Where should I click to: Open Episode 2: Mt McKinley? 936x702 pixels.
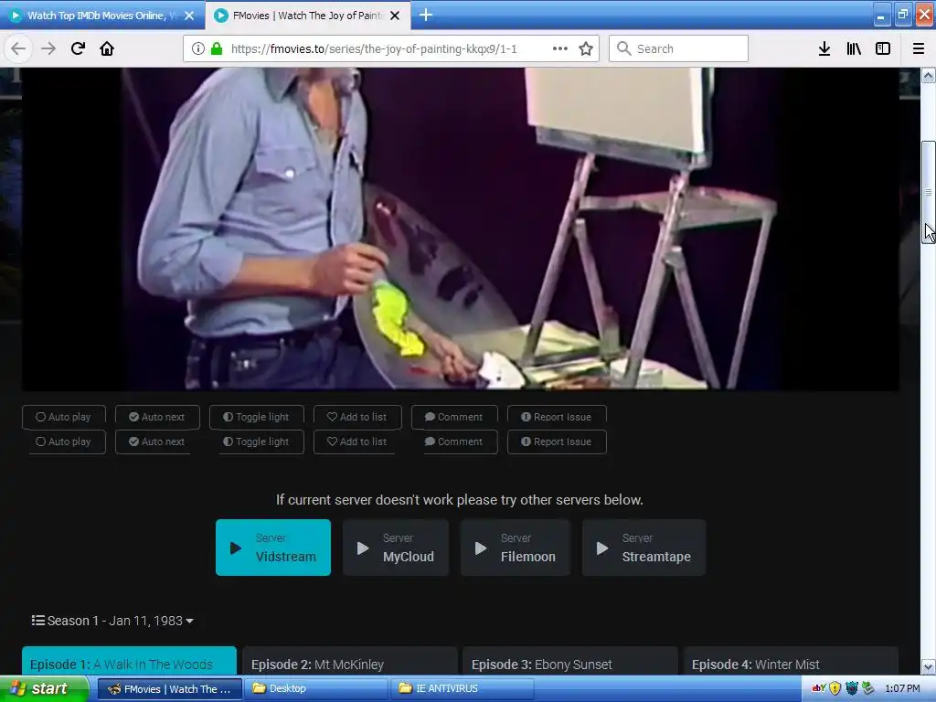350,662
